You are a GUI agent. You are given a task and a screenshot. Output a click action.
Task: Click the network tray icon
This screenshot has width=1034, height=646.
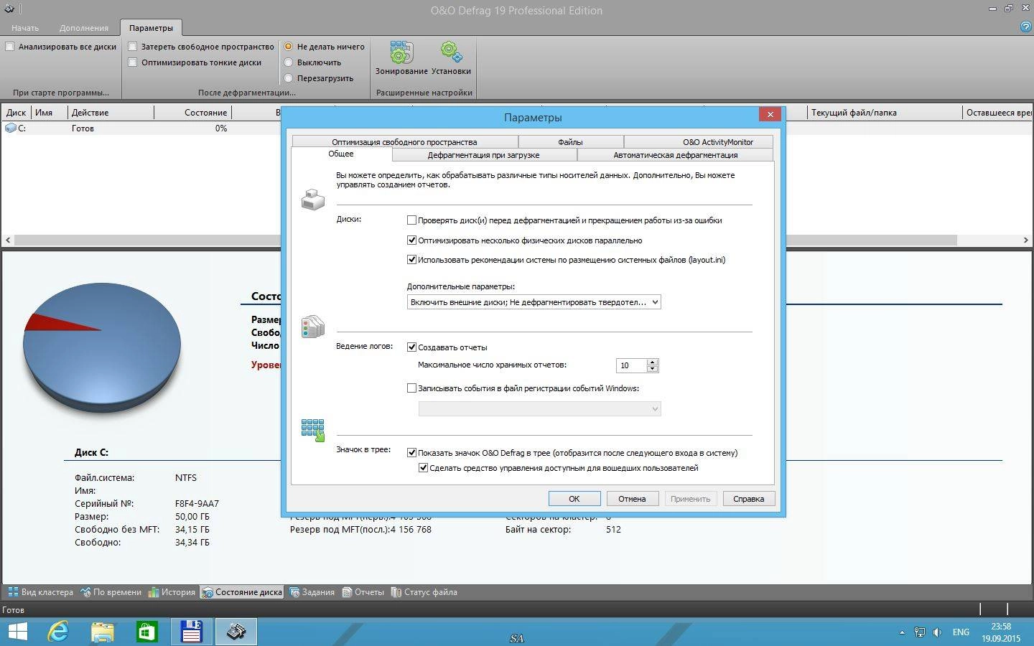[919, 632]
